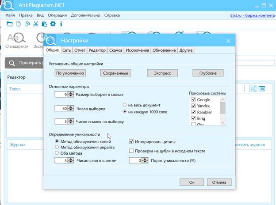Click search engines list scroll up arrow
Viewport: 276px width, 205px height.
click(222, 99)
